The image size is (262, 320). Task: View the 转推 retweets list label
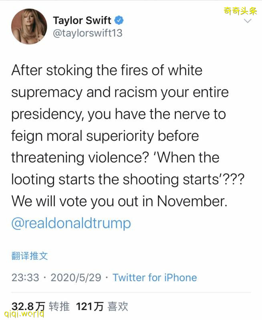[59, 306]
